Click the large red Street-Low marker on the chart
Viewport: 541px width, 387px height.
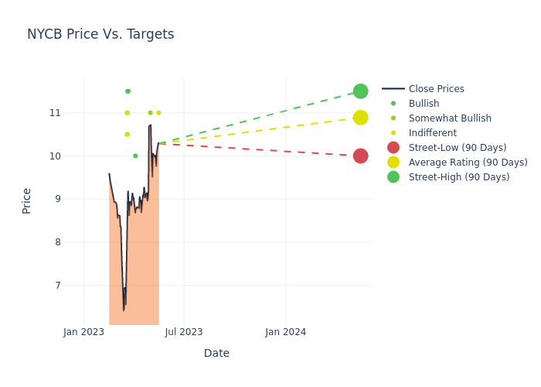(360, 156)
